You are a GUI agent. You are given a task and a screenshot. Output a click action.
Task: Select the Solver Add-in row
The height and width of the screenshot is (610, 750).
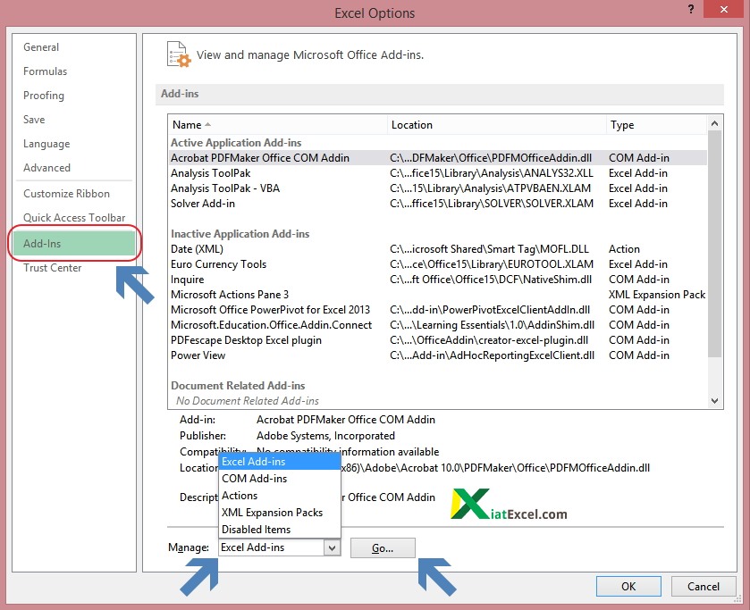click(438, 204)
